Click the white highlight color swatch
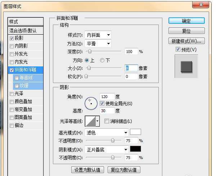This screenshot has width=221, height=176. coord(135,132)
